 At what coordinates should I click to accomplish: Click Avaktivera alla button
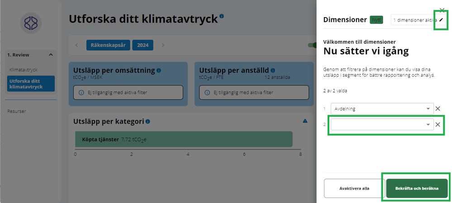tap(354, 188)
